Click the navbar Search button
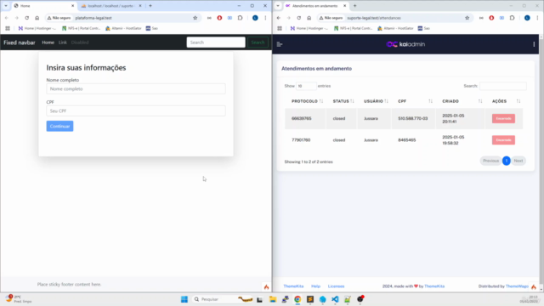Image resolution: width=544 pixels, height=306 pixels. pyautogui.click(x=258, y=42)
